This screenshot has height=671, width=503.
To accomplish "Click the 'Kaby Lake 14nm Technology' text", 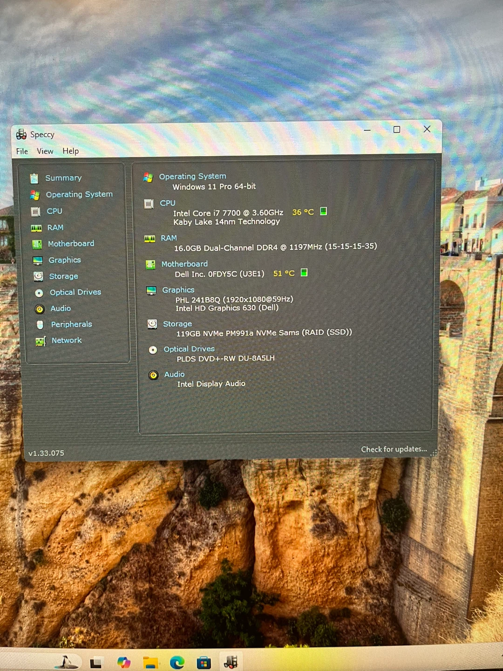I will (x=227, y=222).
